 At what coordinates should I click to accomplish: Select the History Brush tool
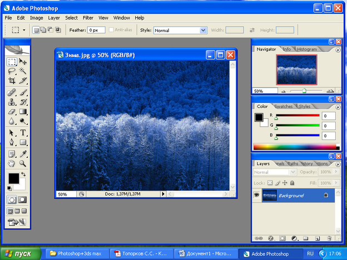(x=23, y=102)
